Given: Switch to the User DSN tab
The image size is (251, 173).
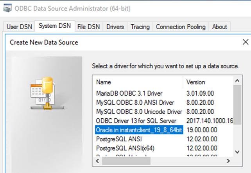Looking at the screenshot, I should [x=19, y=27].
